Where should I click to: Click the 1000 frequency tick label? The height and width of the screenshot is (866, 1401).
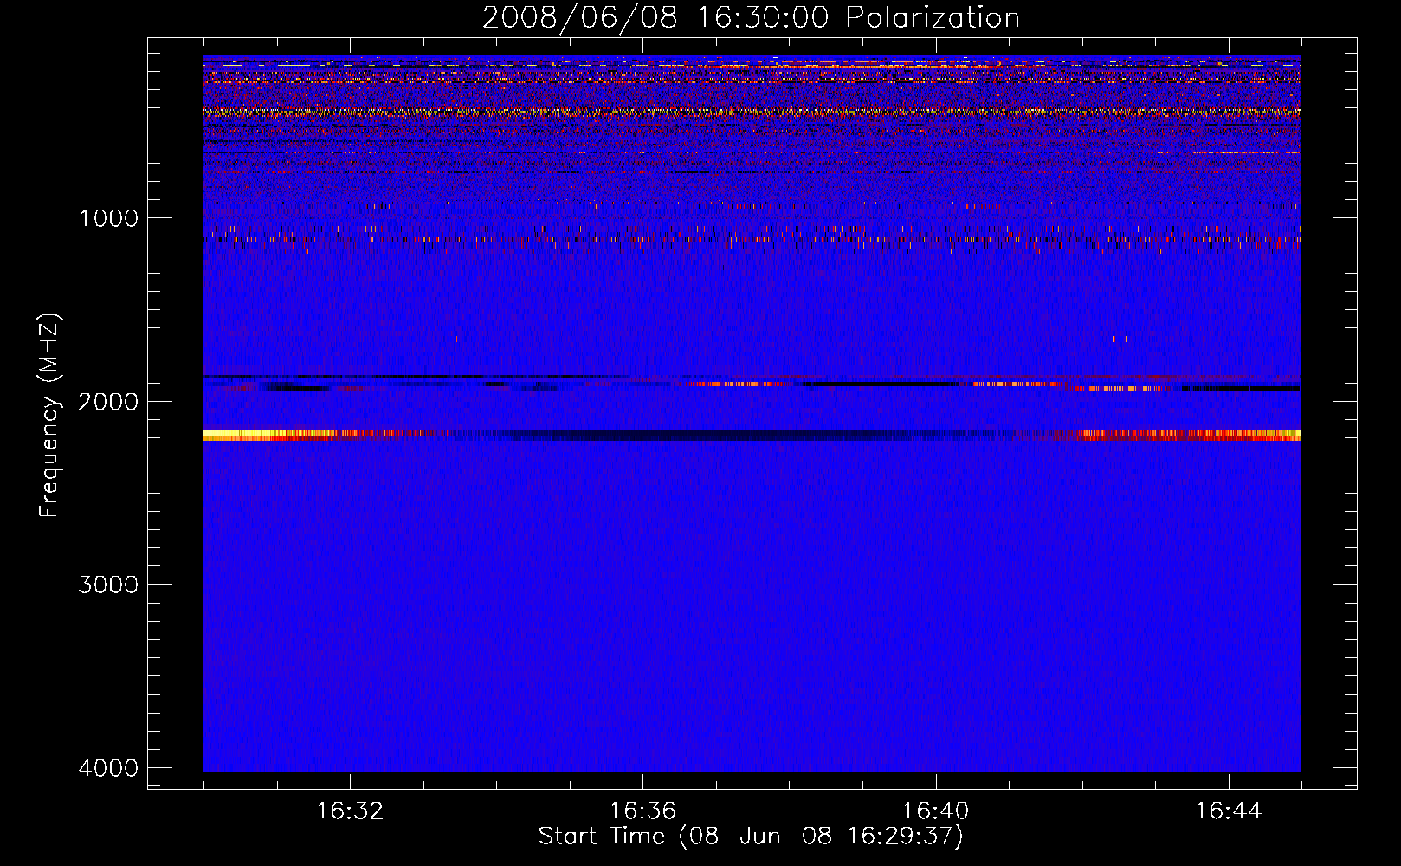pyautogui.click(x=109, y=218)
